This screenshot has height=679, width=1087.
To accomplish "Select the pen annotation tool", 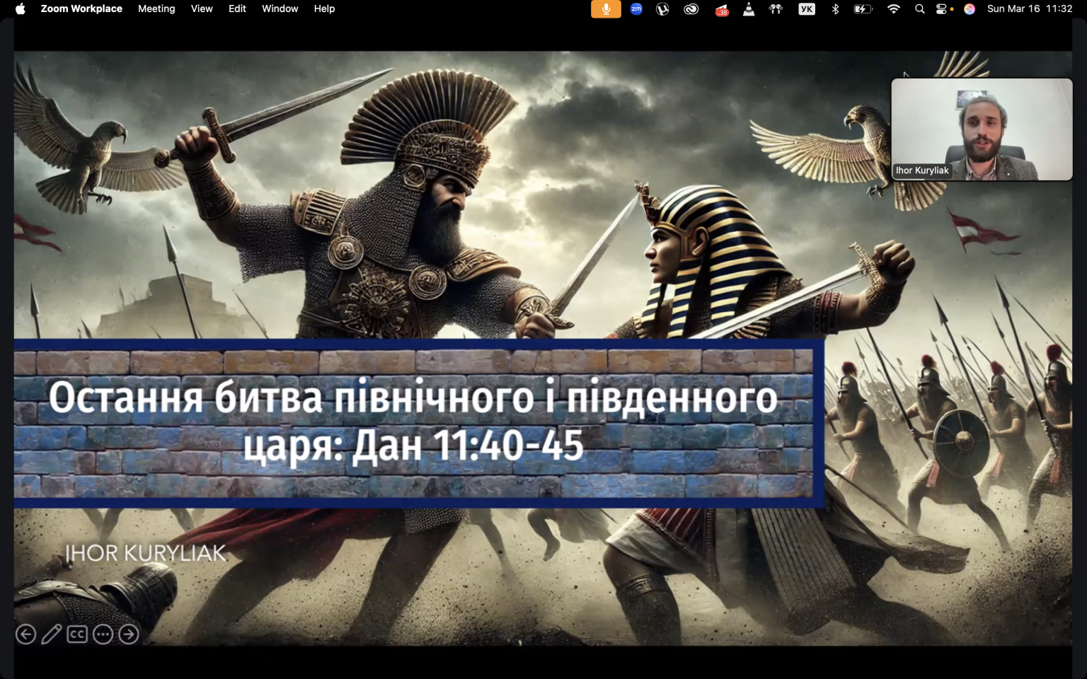I will (52, 634).
